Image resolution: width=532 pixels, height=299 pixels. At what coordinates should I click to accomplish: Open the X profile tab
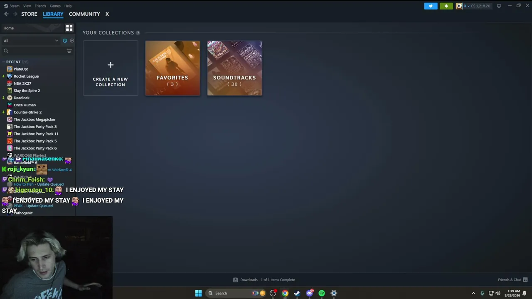(x=107, y=14)
